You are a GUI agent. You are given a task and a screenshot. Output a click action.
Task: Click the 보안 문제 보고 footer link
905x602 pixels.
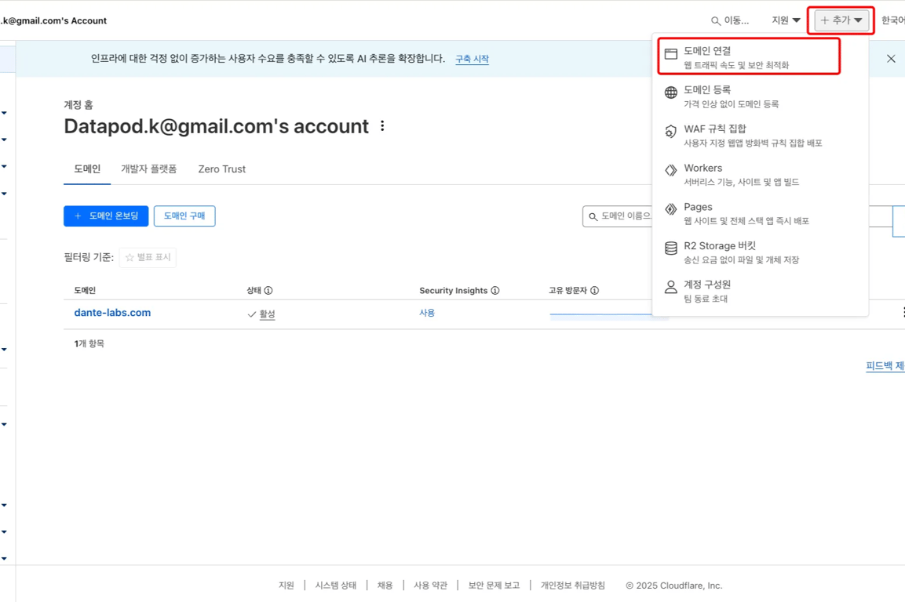(x=494, y=586)
